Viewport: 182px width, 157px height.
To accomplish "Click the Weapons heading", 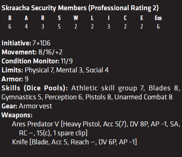I will 17,115.
